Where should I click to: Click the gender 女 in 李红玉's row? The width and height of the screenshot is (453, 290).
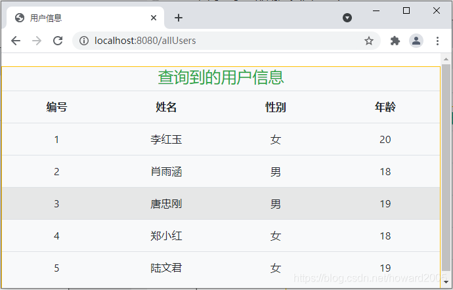[x=276, y=140]
